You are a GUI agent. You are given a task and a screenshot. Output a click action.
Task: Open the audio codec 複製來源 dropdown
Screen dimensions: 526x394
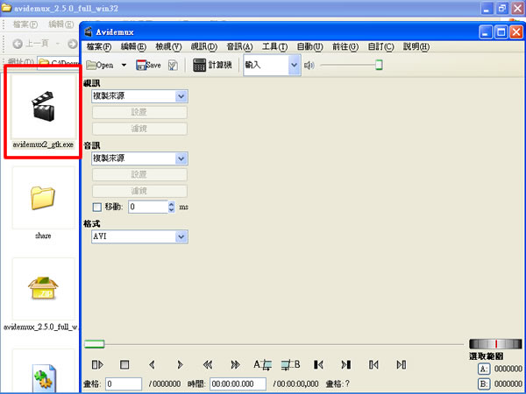[x=139, y=158]
